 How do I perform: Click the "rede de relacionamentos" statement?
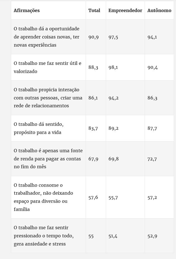[x=48, y=98]
